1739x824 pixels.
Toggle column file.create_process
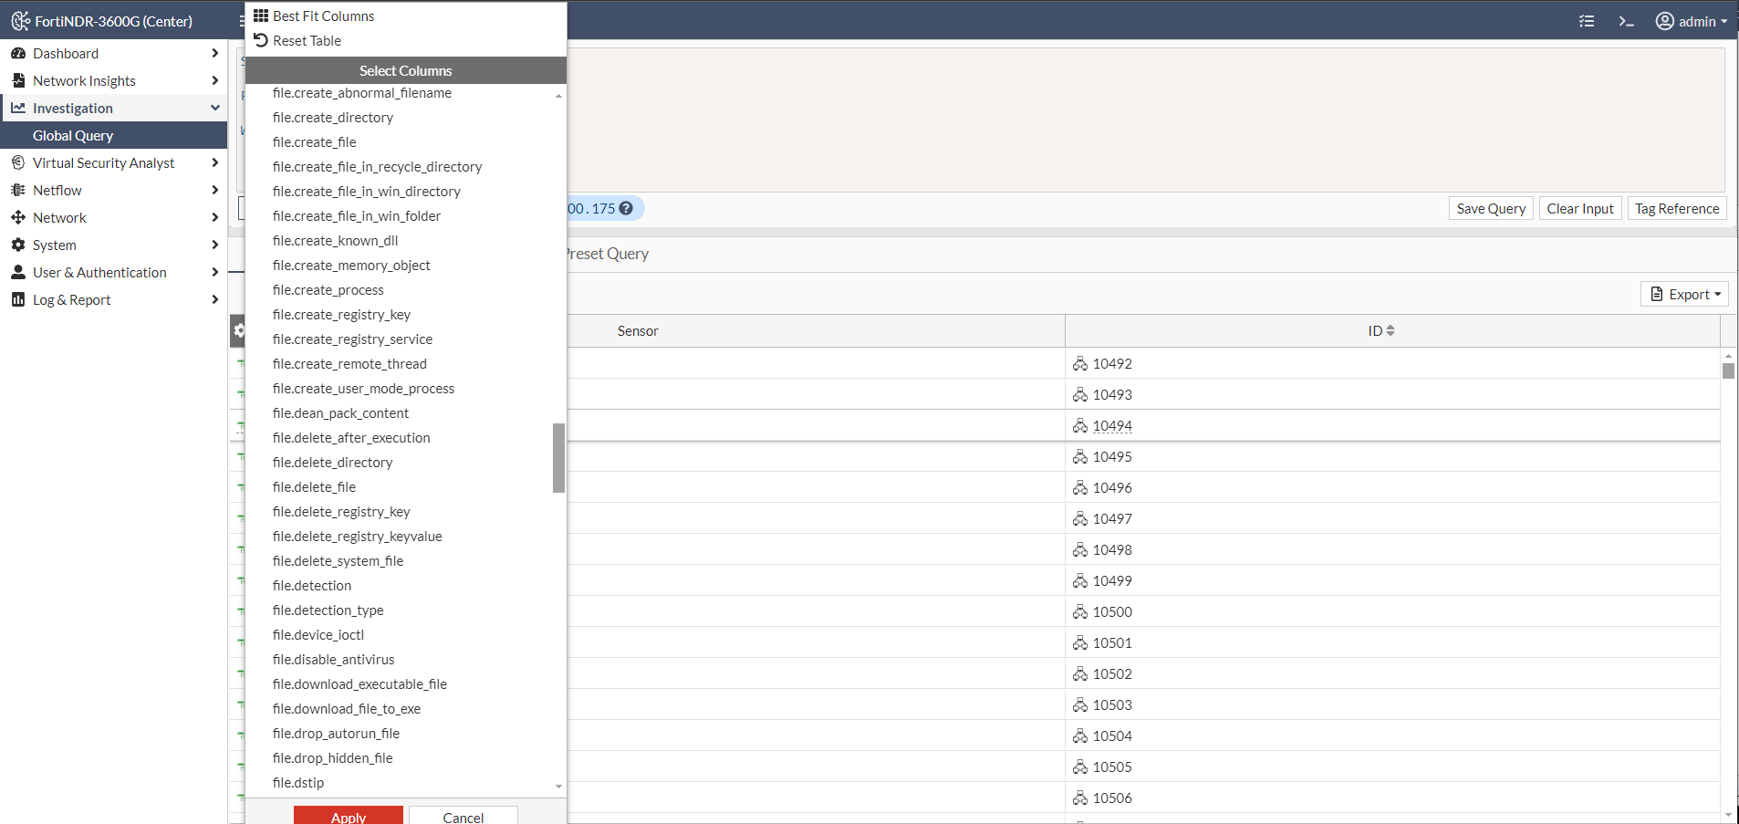click(x=328, y=289)
